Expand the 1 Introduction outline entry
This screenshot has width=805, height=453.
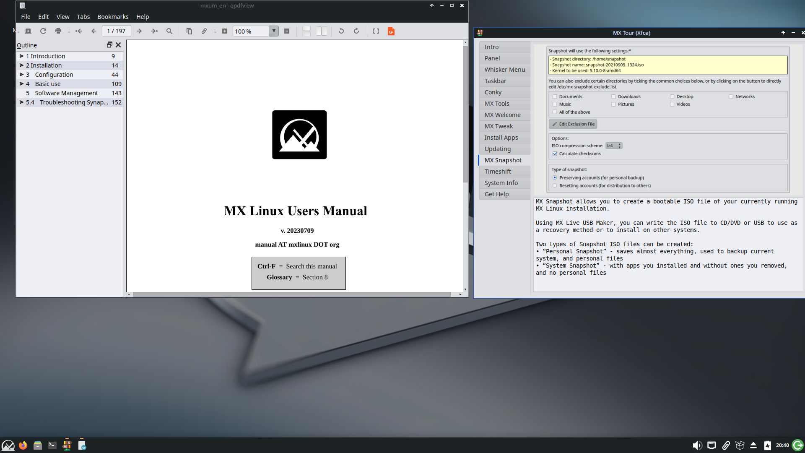tap(21, 56)
